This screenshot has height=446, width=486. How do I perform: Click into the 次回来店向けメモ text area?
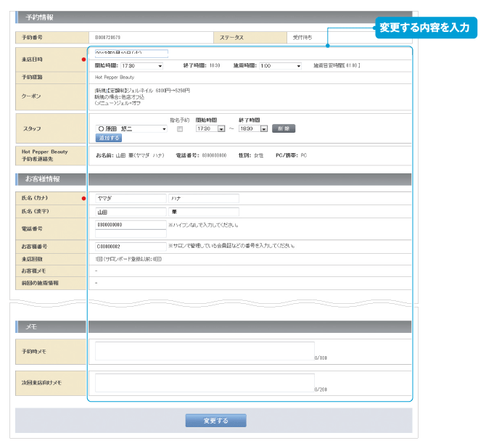205,382
